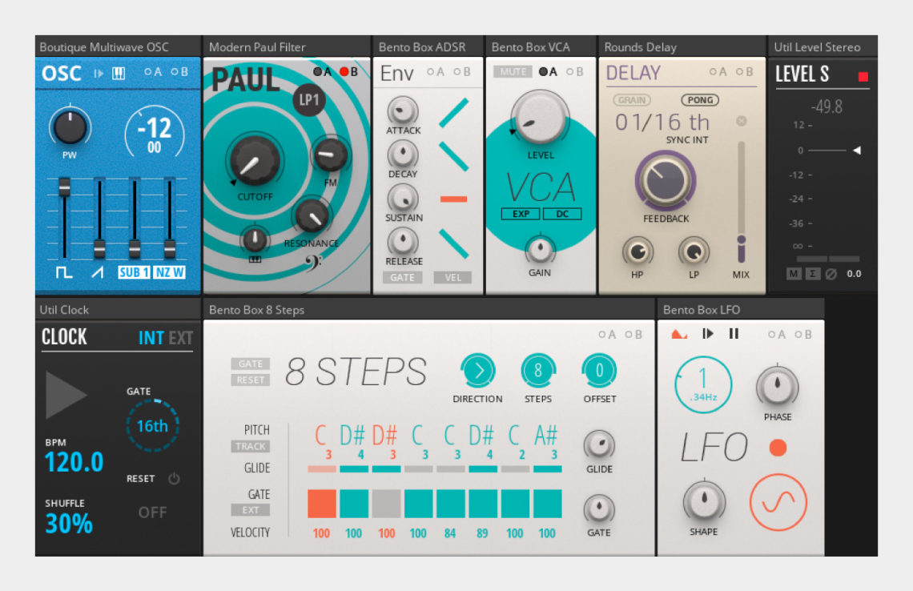Click the sine wave shape icon in the LFO
The image size is (913, 591).
coord(777,501)
